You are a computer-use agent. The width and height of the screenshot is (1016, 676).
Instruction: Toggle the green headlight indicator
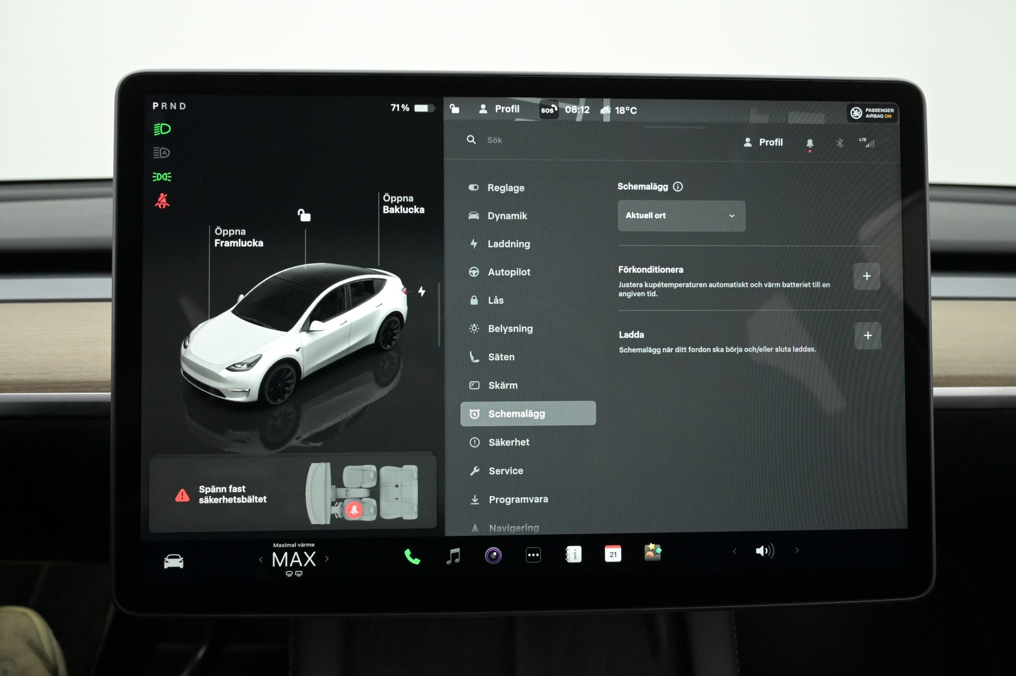click(162, 129)
